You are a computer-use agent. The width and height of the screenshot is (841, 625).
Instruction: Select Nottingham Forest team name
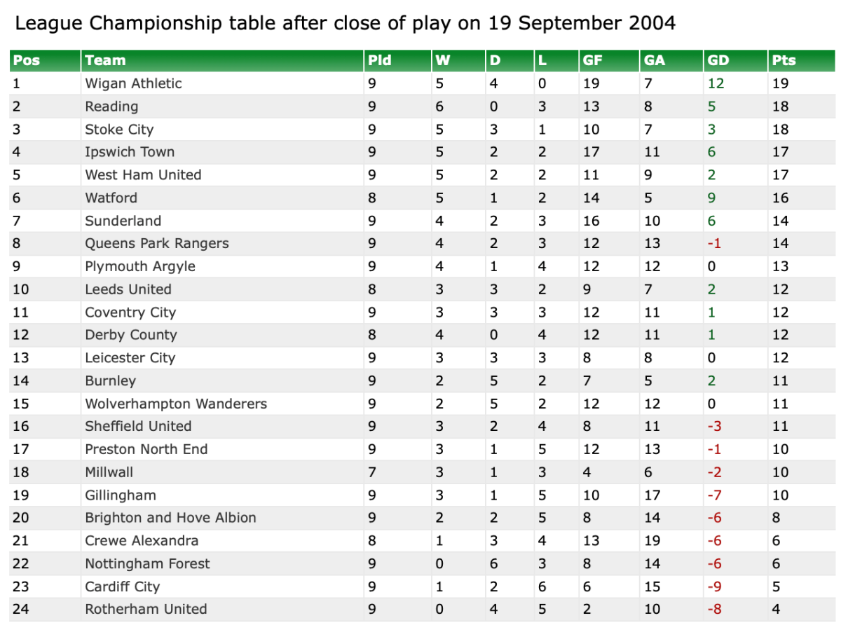[147, 563]
